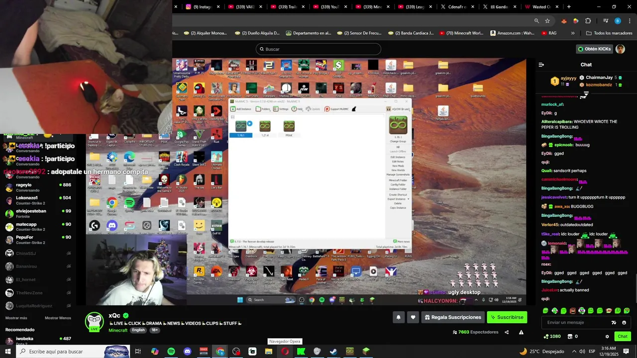The height and width of the screenshot is (358, 637).
Task: Switch to the Wasted browser tab
Action: [x=542, y=7]
